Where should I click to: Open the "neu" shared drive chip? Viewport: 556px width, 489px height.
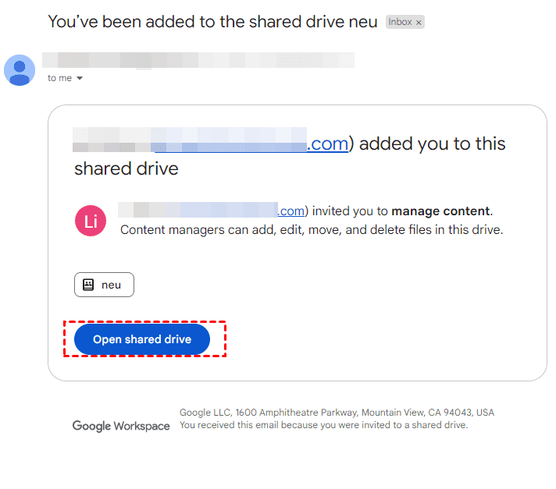[x=105, y=285]
